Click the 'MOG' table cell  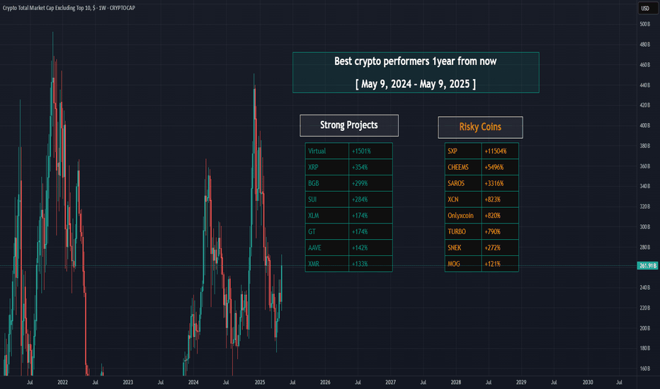click(x=463, y=264)
